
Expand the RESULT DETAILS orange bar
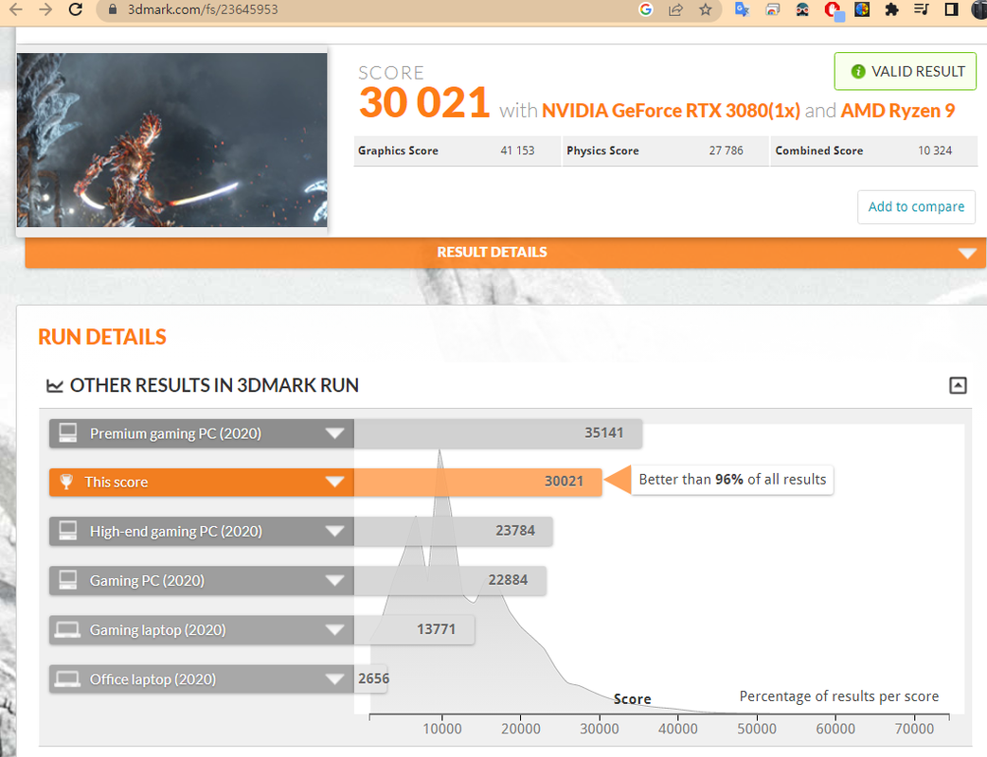[506, 252]
